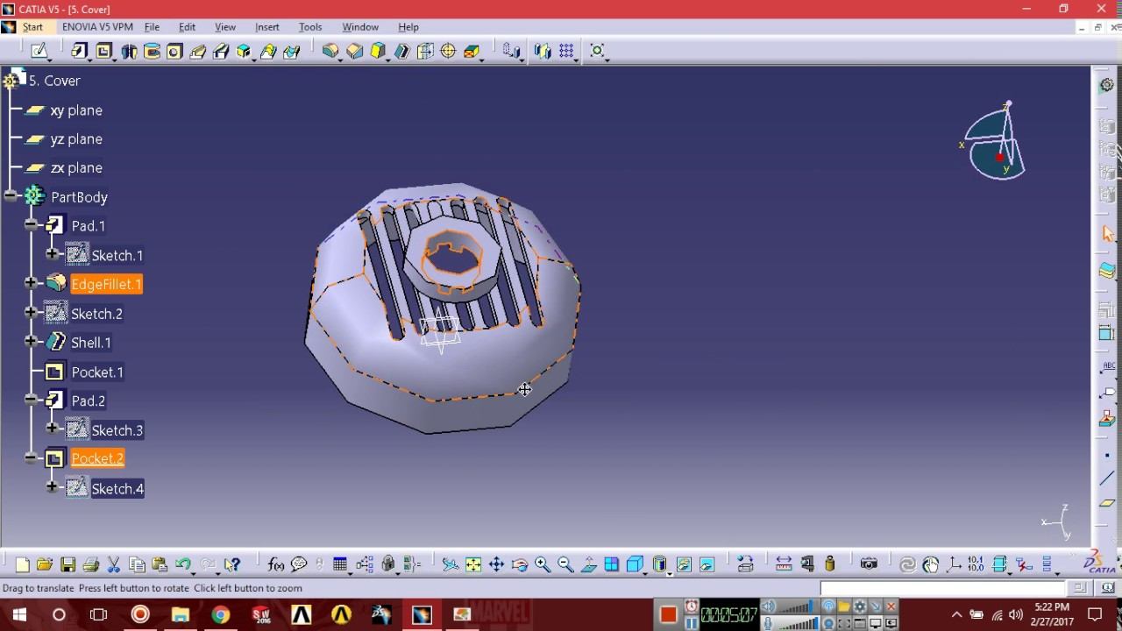The image size is (1122, 631).
Task: Open the Insert menu
Action: click(266, 27)
